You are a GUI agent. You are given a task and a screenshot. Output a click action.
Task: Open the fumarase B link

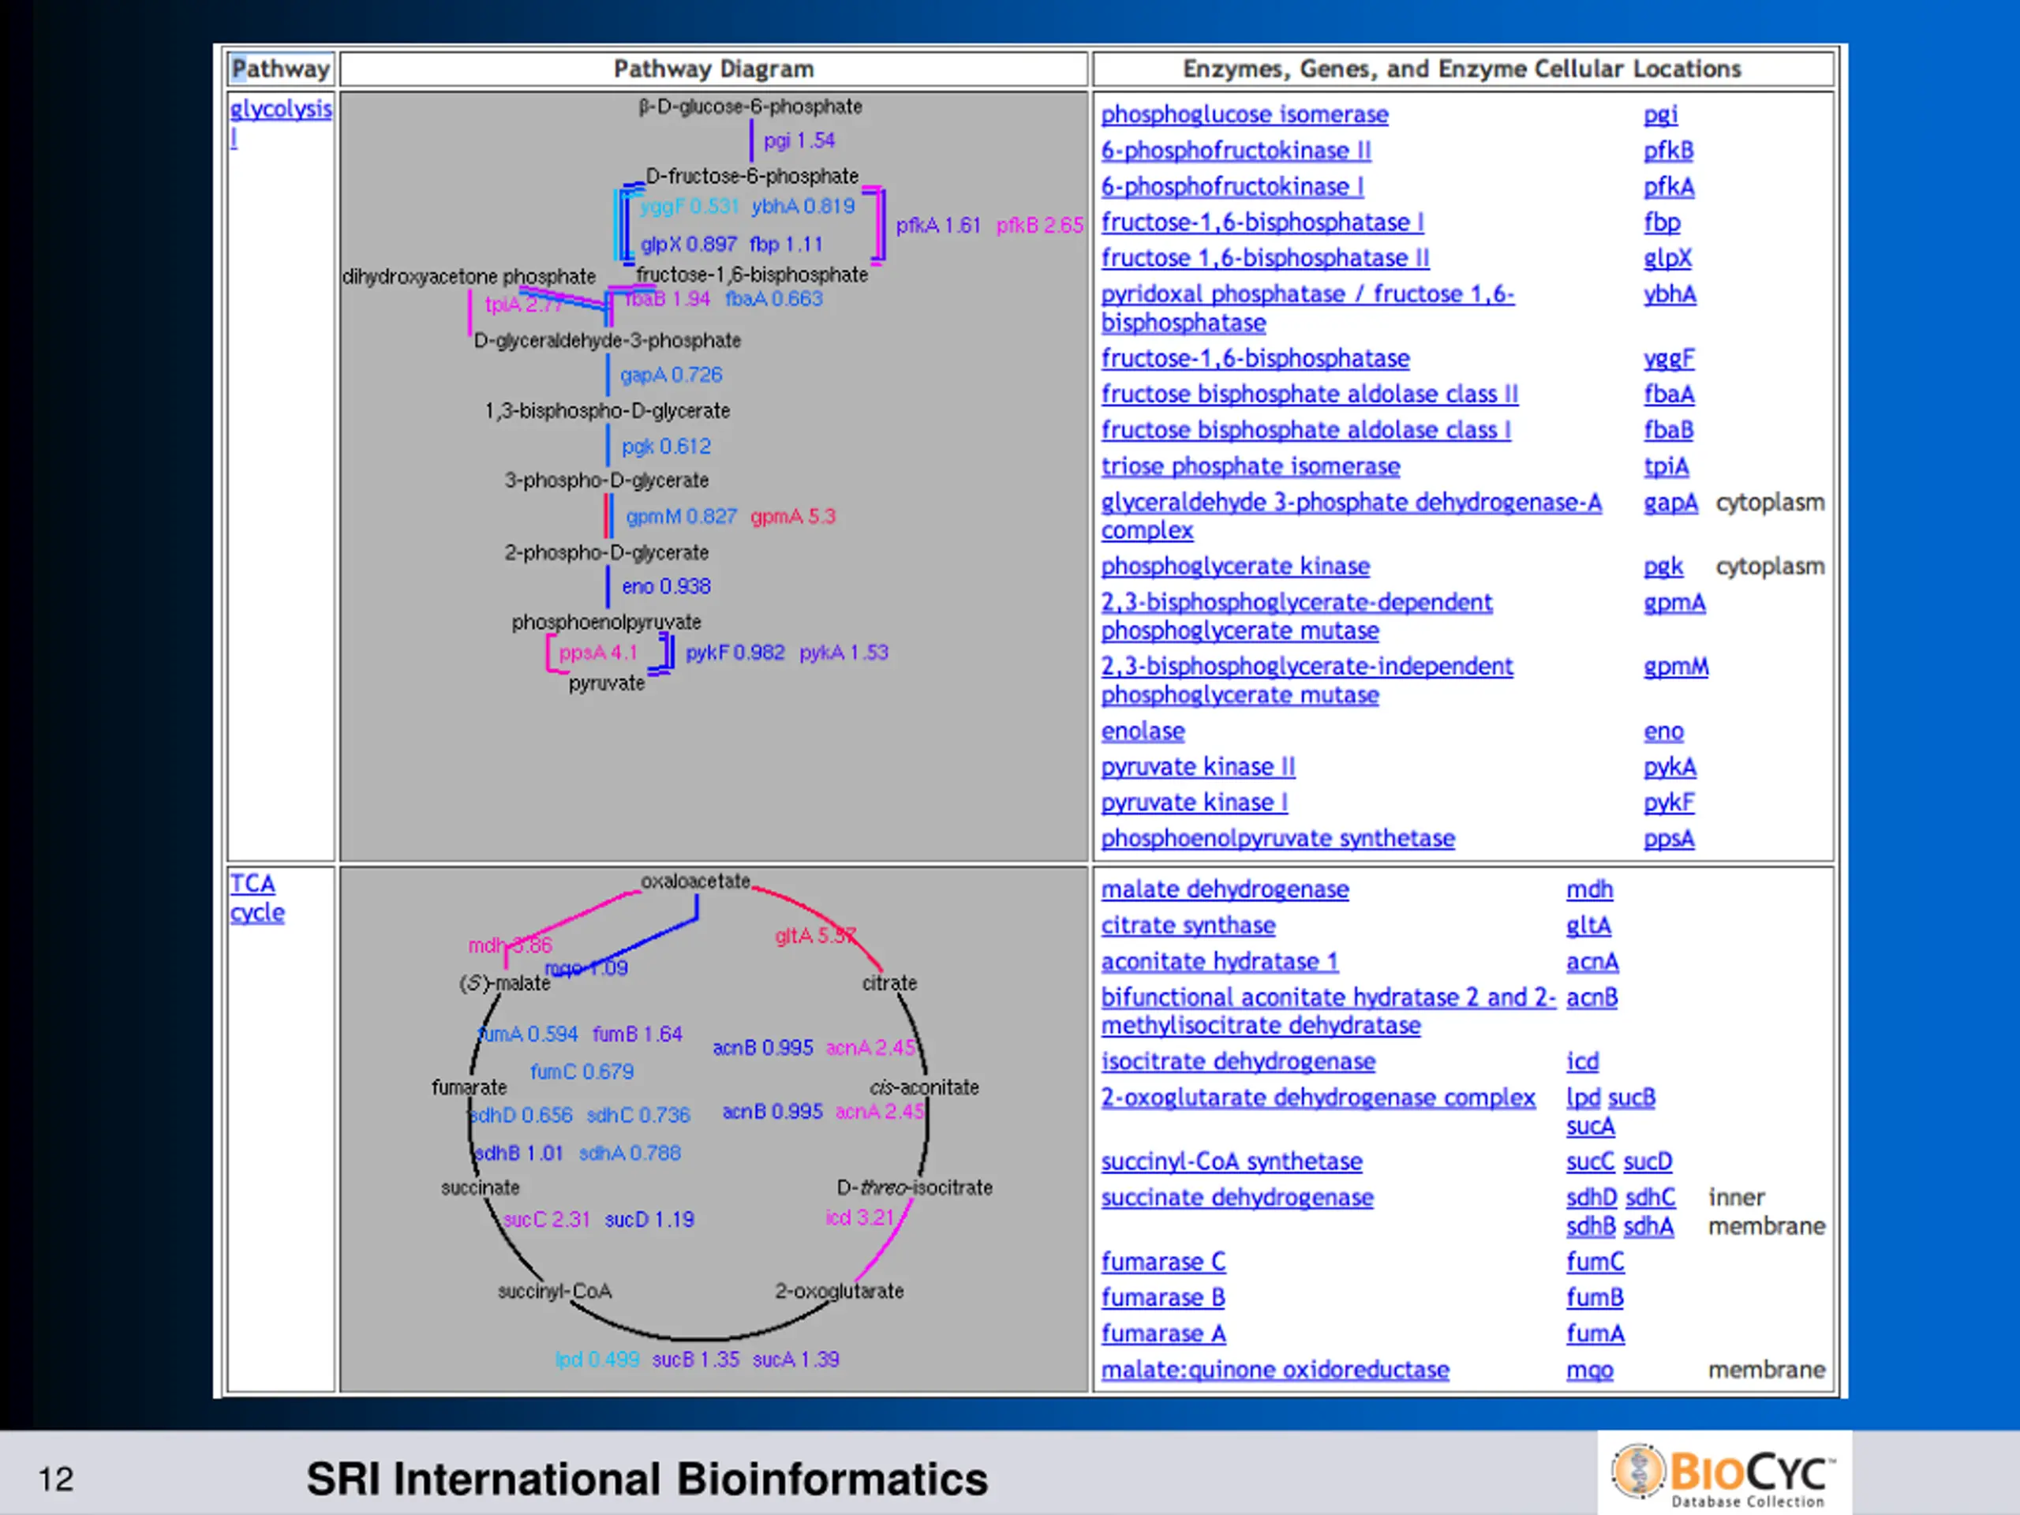point(1162,1298)
